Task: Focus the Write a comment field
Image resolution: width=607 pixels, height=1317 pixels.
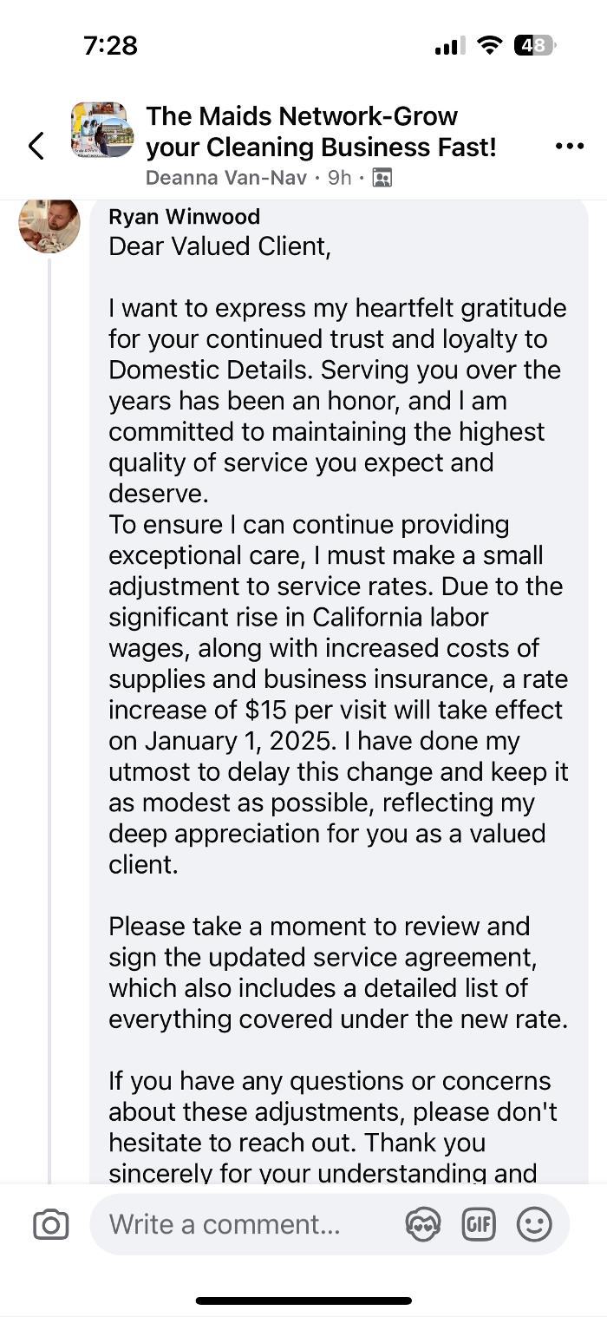Action: click(251, 1224)
